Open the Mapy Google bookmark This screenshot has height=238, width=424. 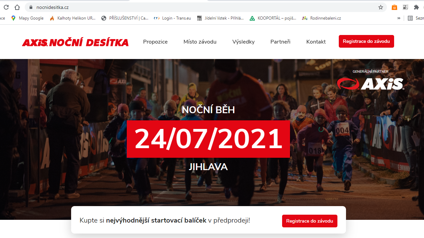click(x=27, y=18)
